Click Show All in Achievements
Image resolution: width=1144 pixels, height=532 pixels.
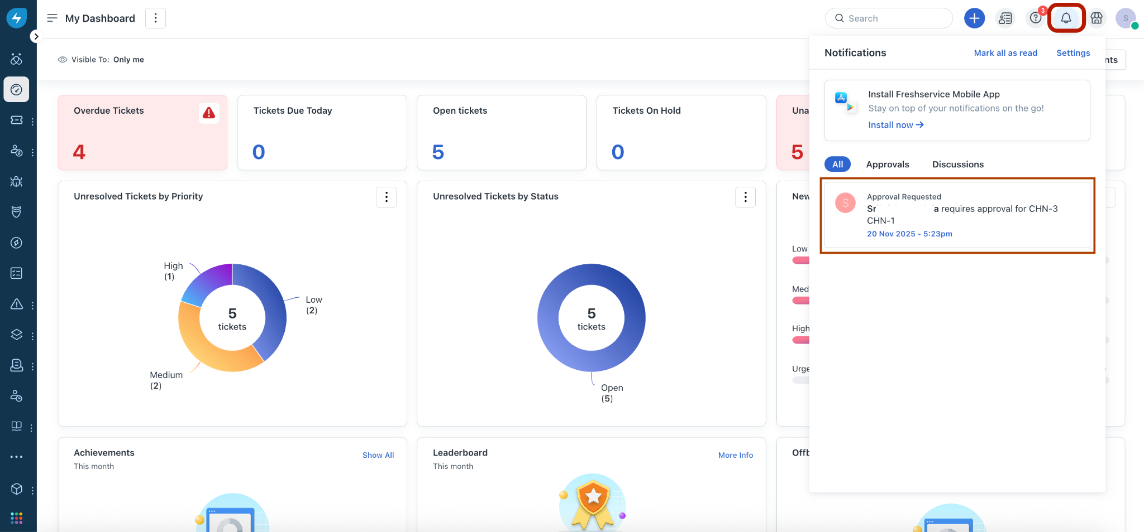pos(378,455)
